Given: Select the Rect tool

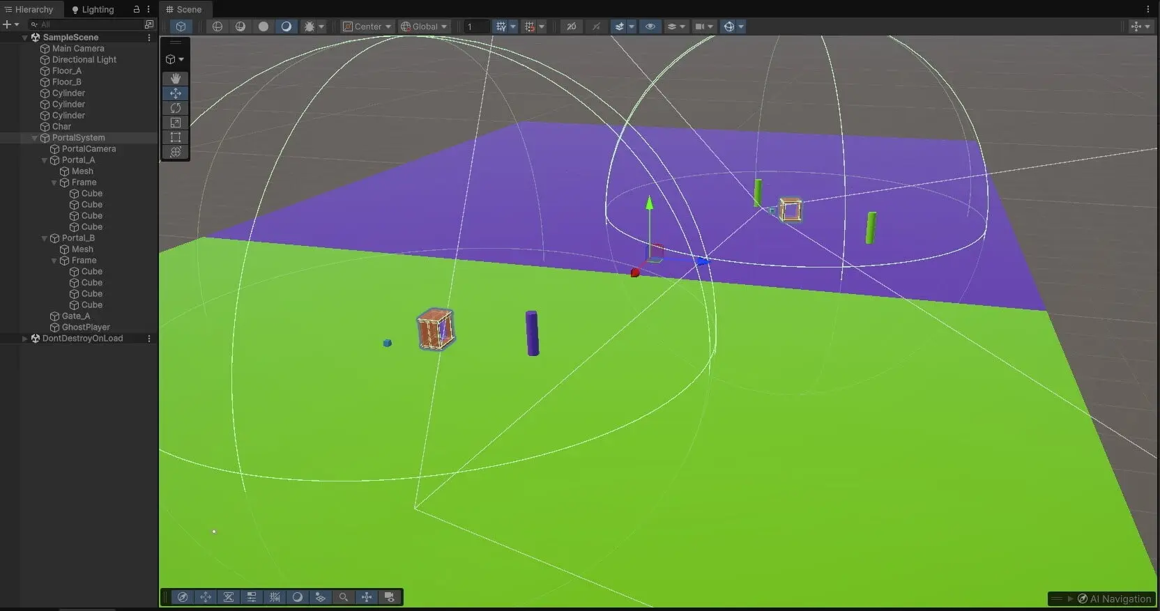Looking at the screenshot, I should coord(176,137).
